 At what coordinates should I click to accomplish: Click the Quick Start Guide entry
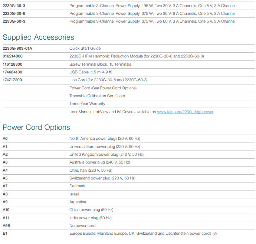[85, 49]
